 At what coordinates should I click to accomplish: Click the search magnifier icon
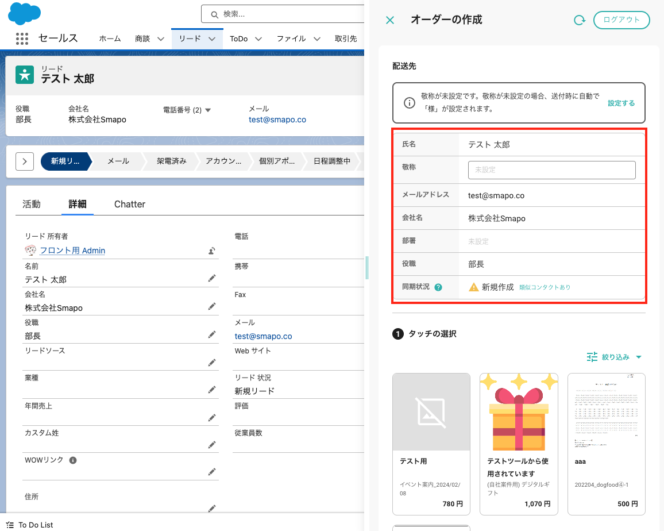[215, 15]
